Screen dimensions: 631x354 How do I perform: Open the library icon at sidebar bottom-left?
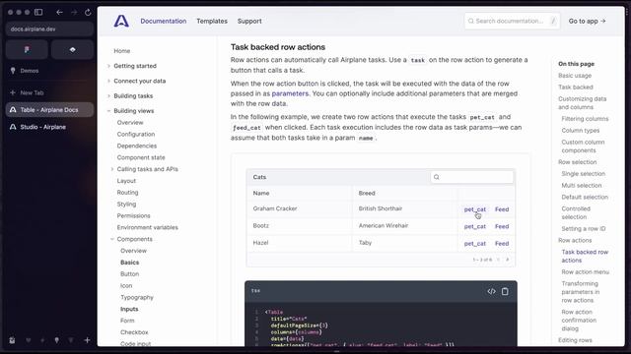[x=12, y=340]
